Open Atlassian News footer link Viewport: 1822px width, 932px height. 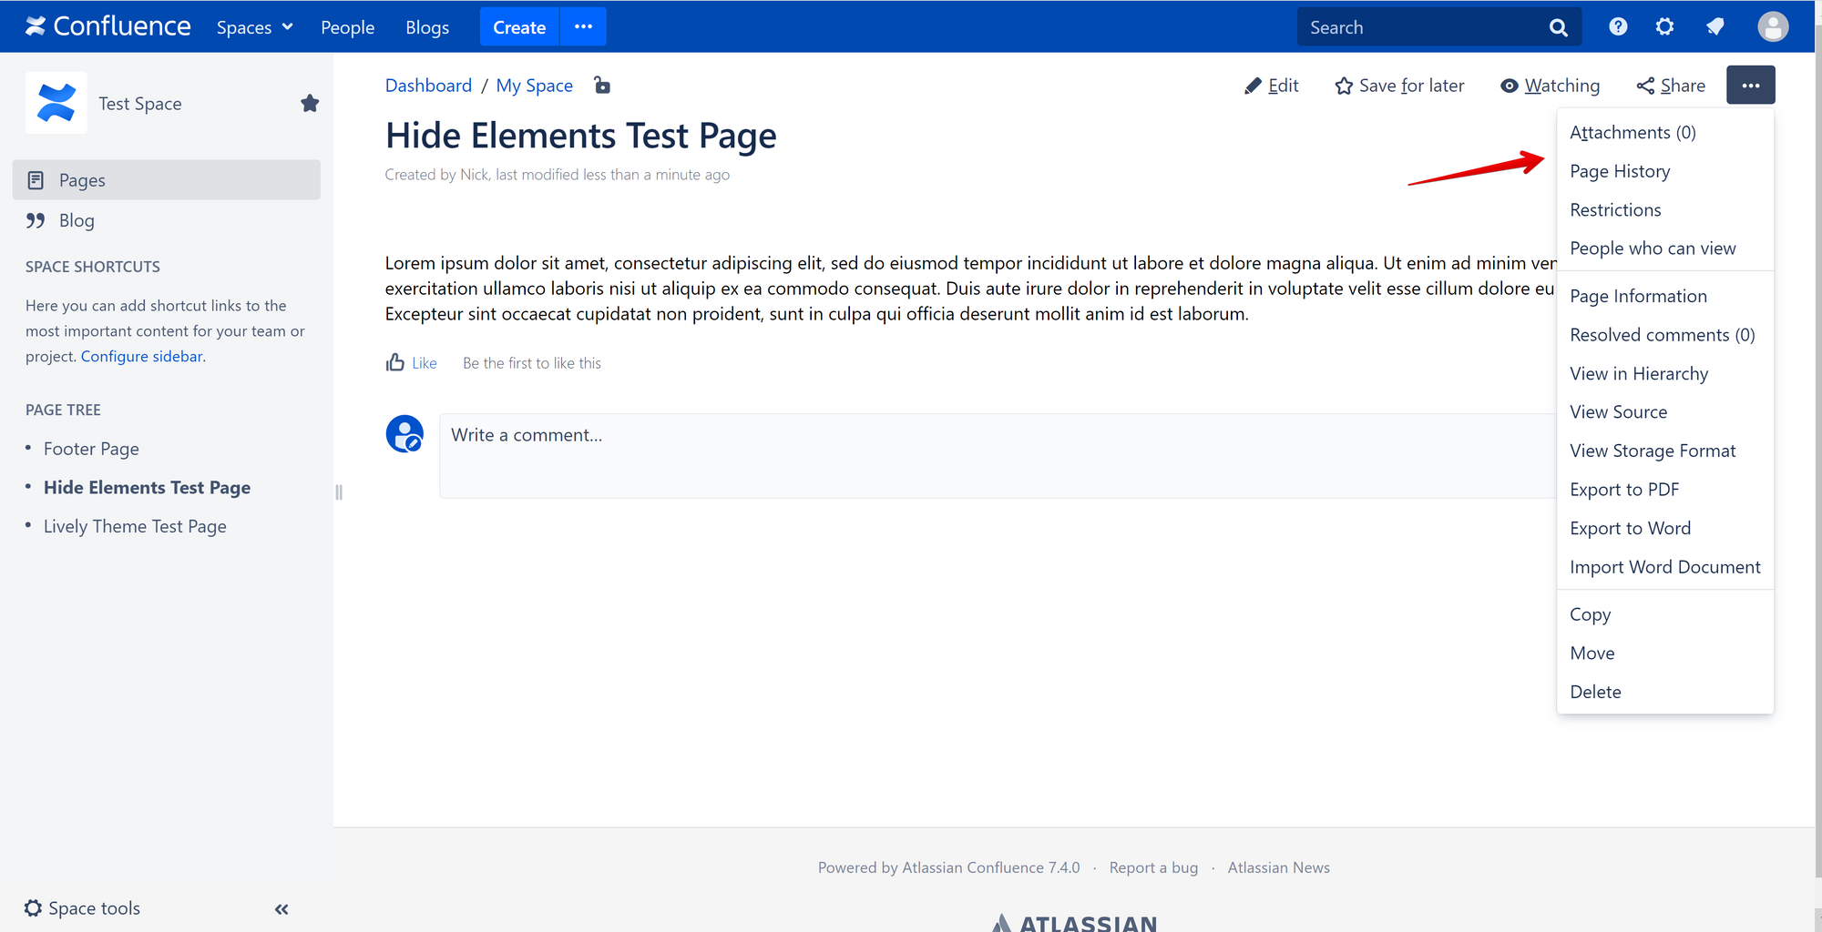(x=1278, y=867)
